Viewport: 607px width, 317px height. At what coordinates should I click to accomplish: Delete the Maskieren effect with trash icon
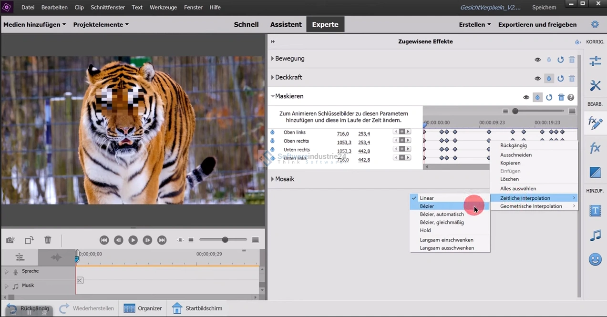(x=561, y=97)
